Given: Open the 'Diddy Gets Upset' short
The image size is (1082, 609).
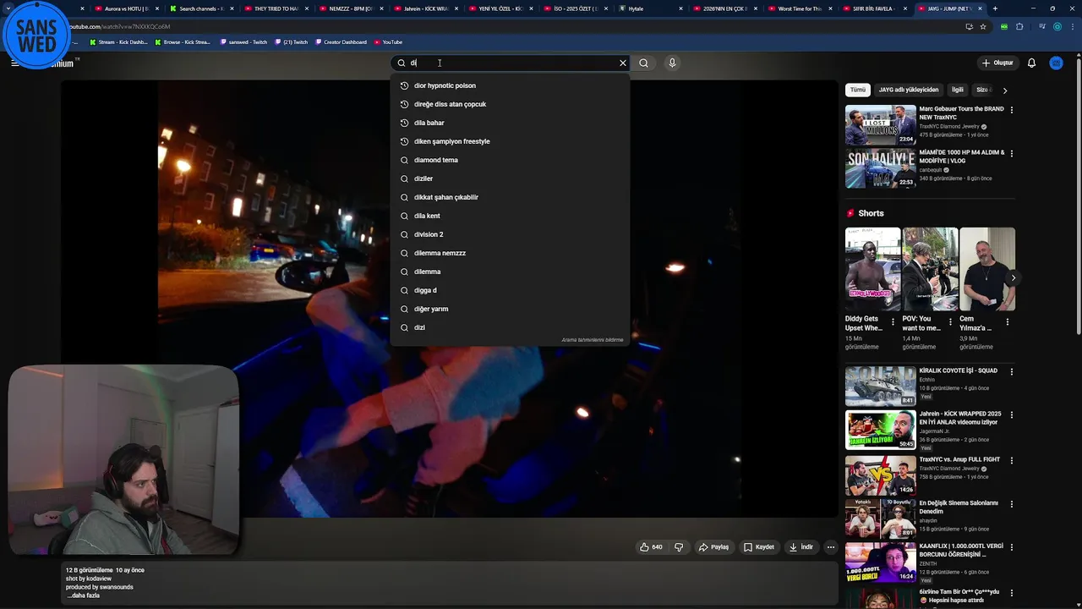Looking at the screenshot, I should [872, 269].
